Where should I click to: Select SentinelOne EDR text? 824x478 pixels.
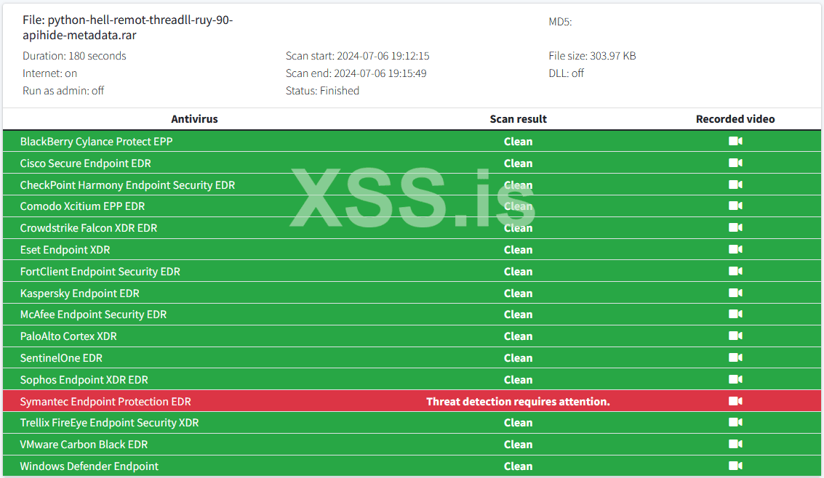point(62,358)
